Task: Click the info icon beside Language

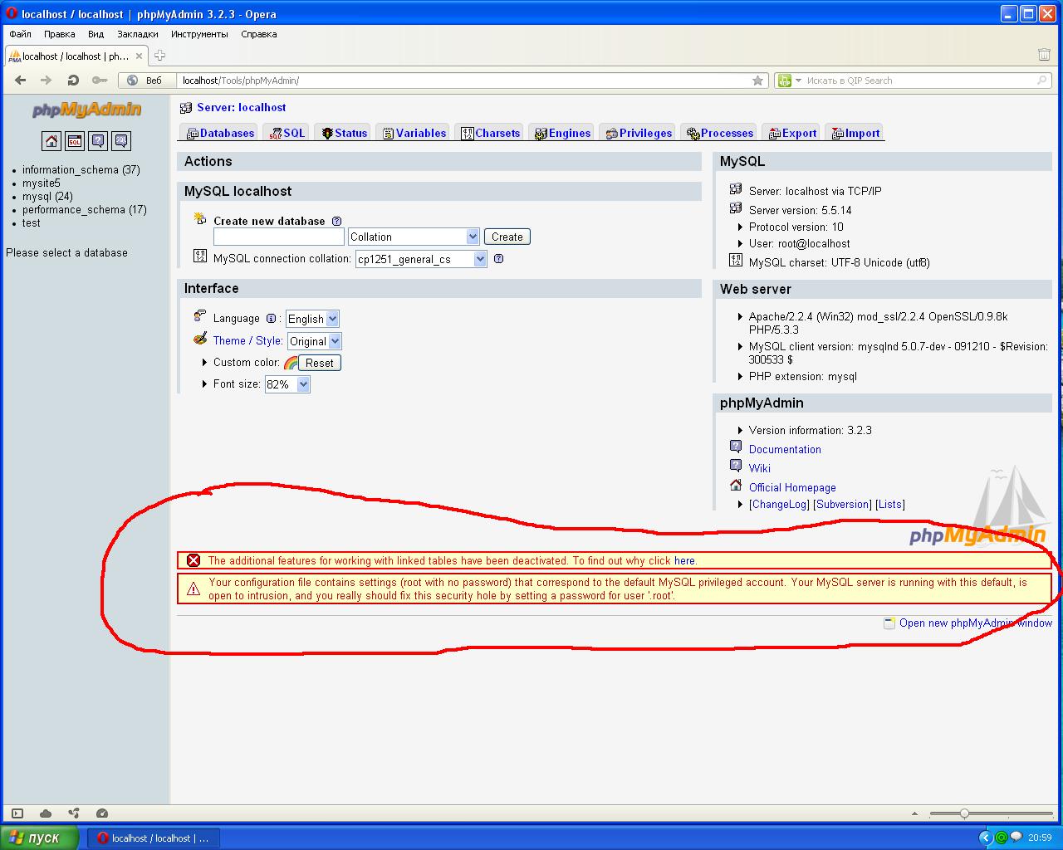Action: point(271,319)
